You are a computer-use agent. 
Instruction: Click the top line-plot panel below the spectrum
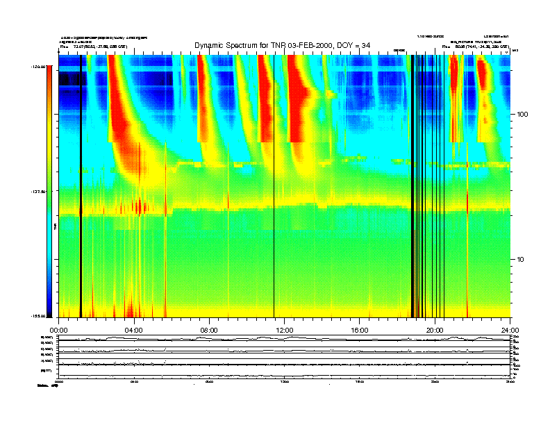pyautogui.click(x=285, y=338)
